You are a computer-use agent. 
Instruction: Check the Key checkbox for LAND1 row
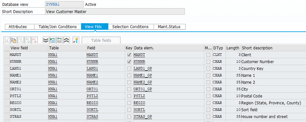129,69
